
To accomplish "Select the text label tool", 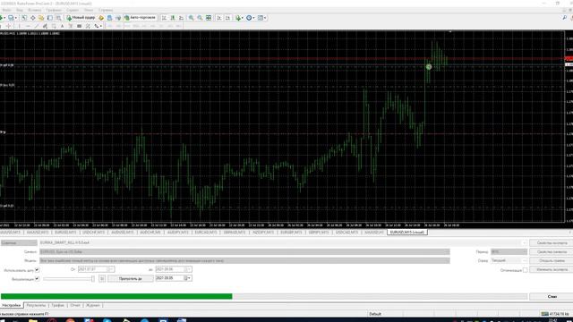I will 71,26.
